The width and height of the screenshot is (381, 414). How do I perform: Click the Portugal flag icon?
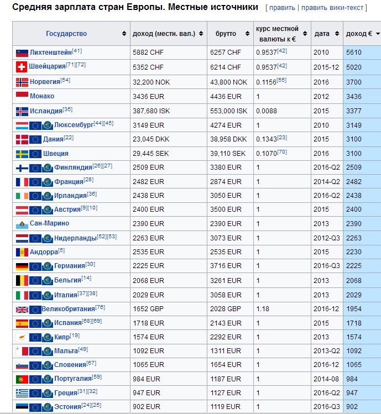click(x=22, y=380)
